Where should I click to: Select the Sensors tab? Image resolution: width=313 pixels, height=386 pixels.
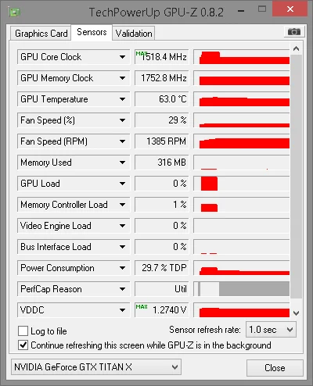[92, 32]
